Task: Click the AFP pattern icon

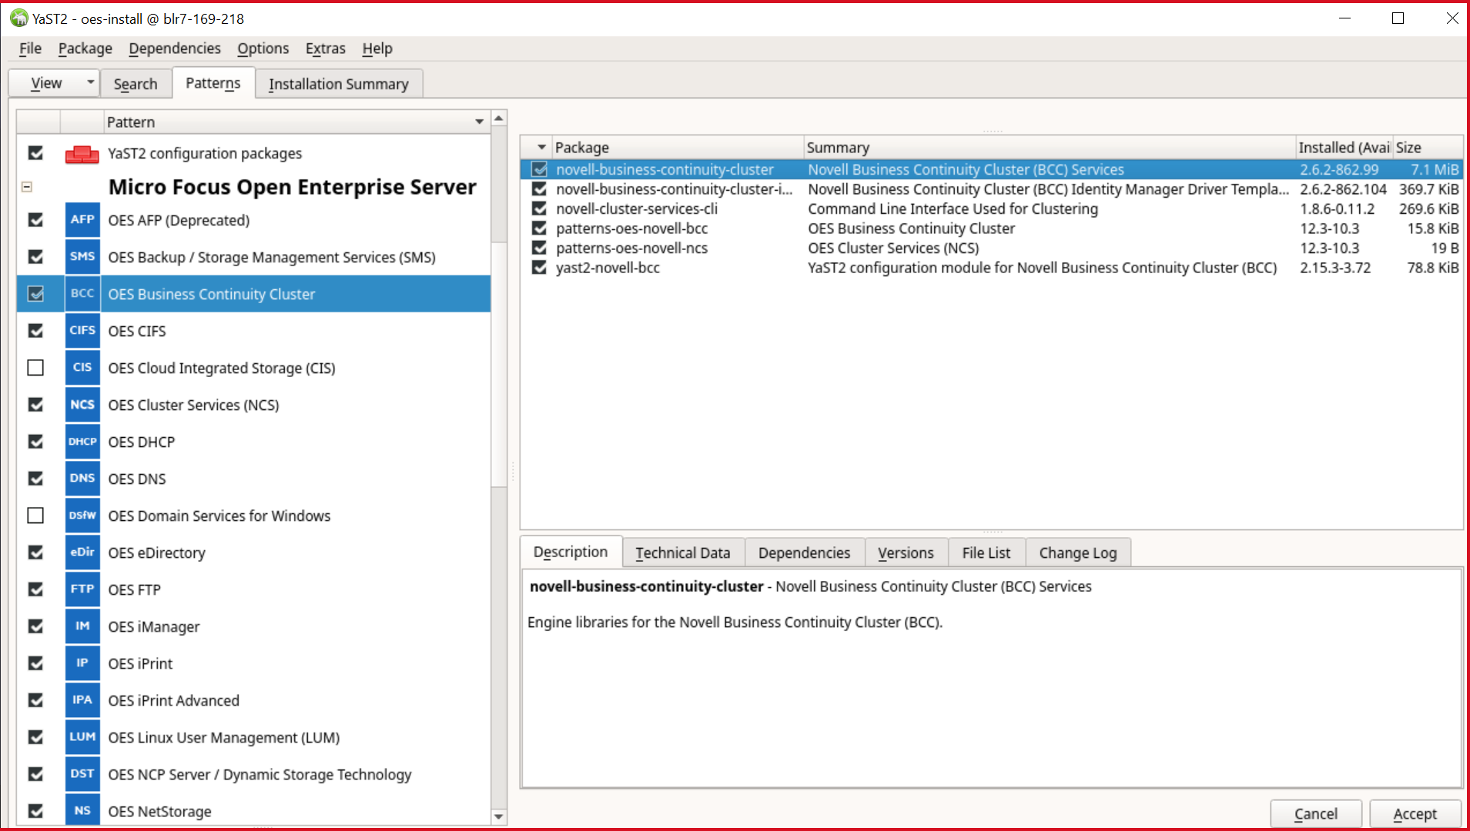Action: (82, 220)
